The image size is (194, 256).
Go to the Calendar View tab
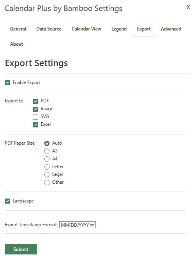86,29
